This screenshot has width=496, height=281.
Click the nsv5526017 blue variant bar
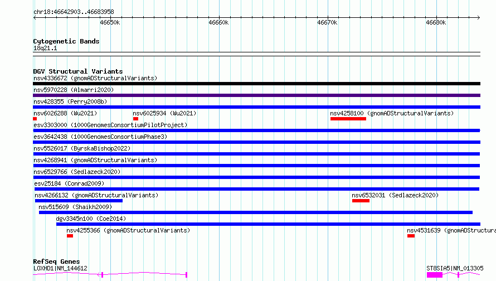[x=256, y=154]
